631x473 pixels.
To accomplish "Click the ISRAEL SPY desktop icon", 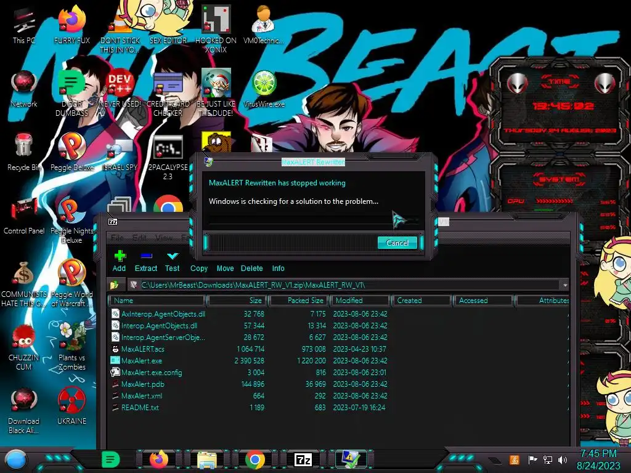I will point(120,155).
